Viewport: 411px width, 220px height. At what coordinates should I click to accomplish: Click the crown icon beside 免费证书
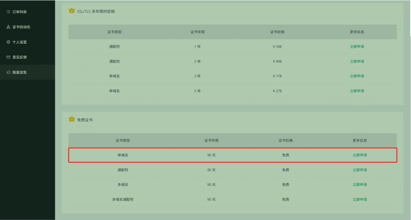tap(72, 119)
